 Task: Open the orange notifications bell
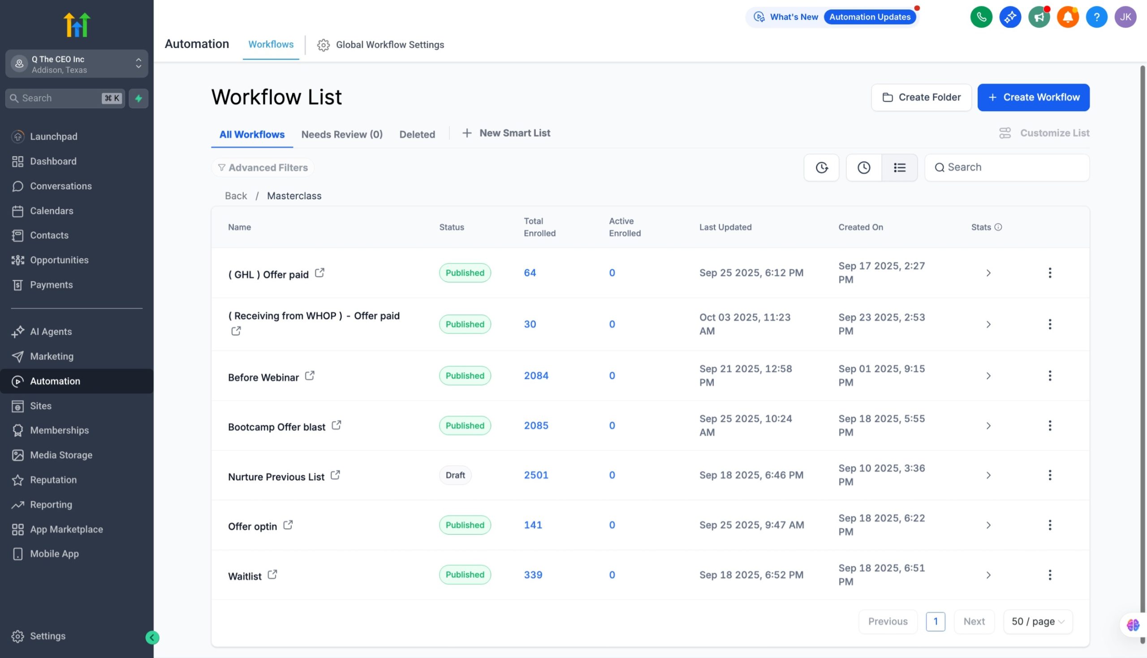1067,17
